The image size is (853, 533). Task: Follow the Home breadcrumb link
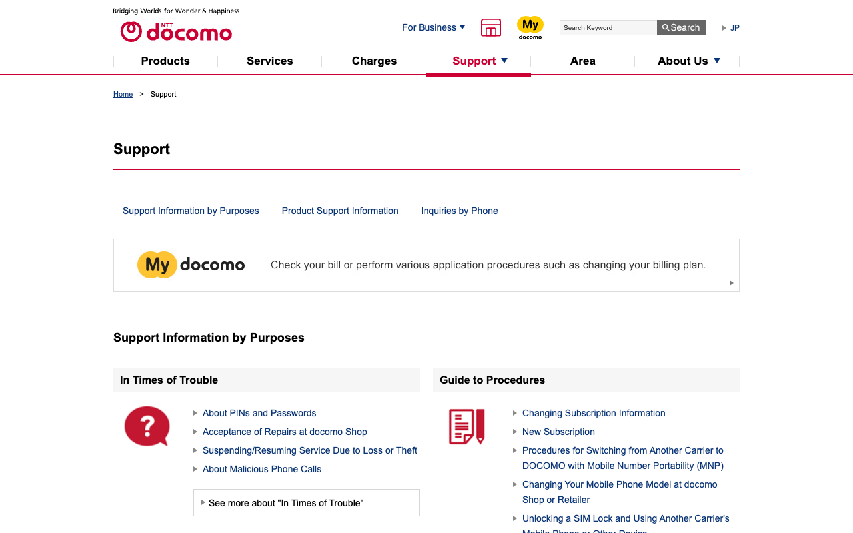[123, 94]
